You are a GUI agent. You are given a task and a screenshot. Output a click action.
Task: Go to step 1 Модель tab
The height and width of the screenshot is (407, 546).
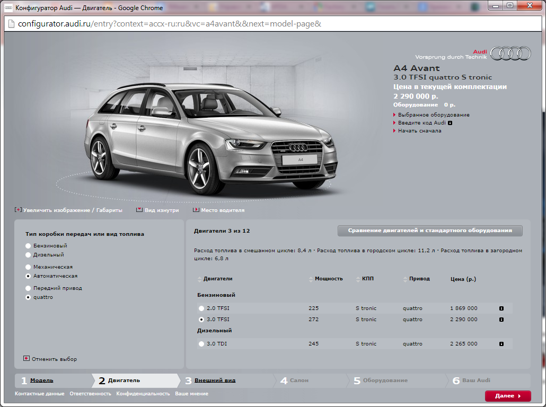[x=41, y=381]
